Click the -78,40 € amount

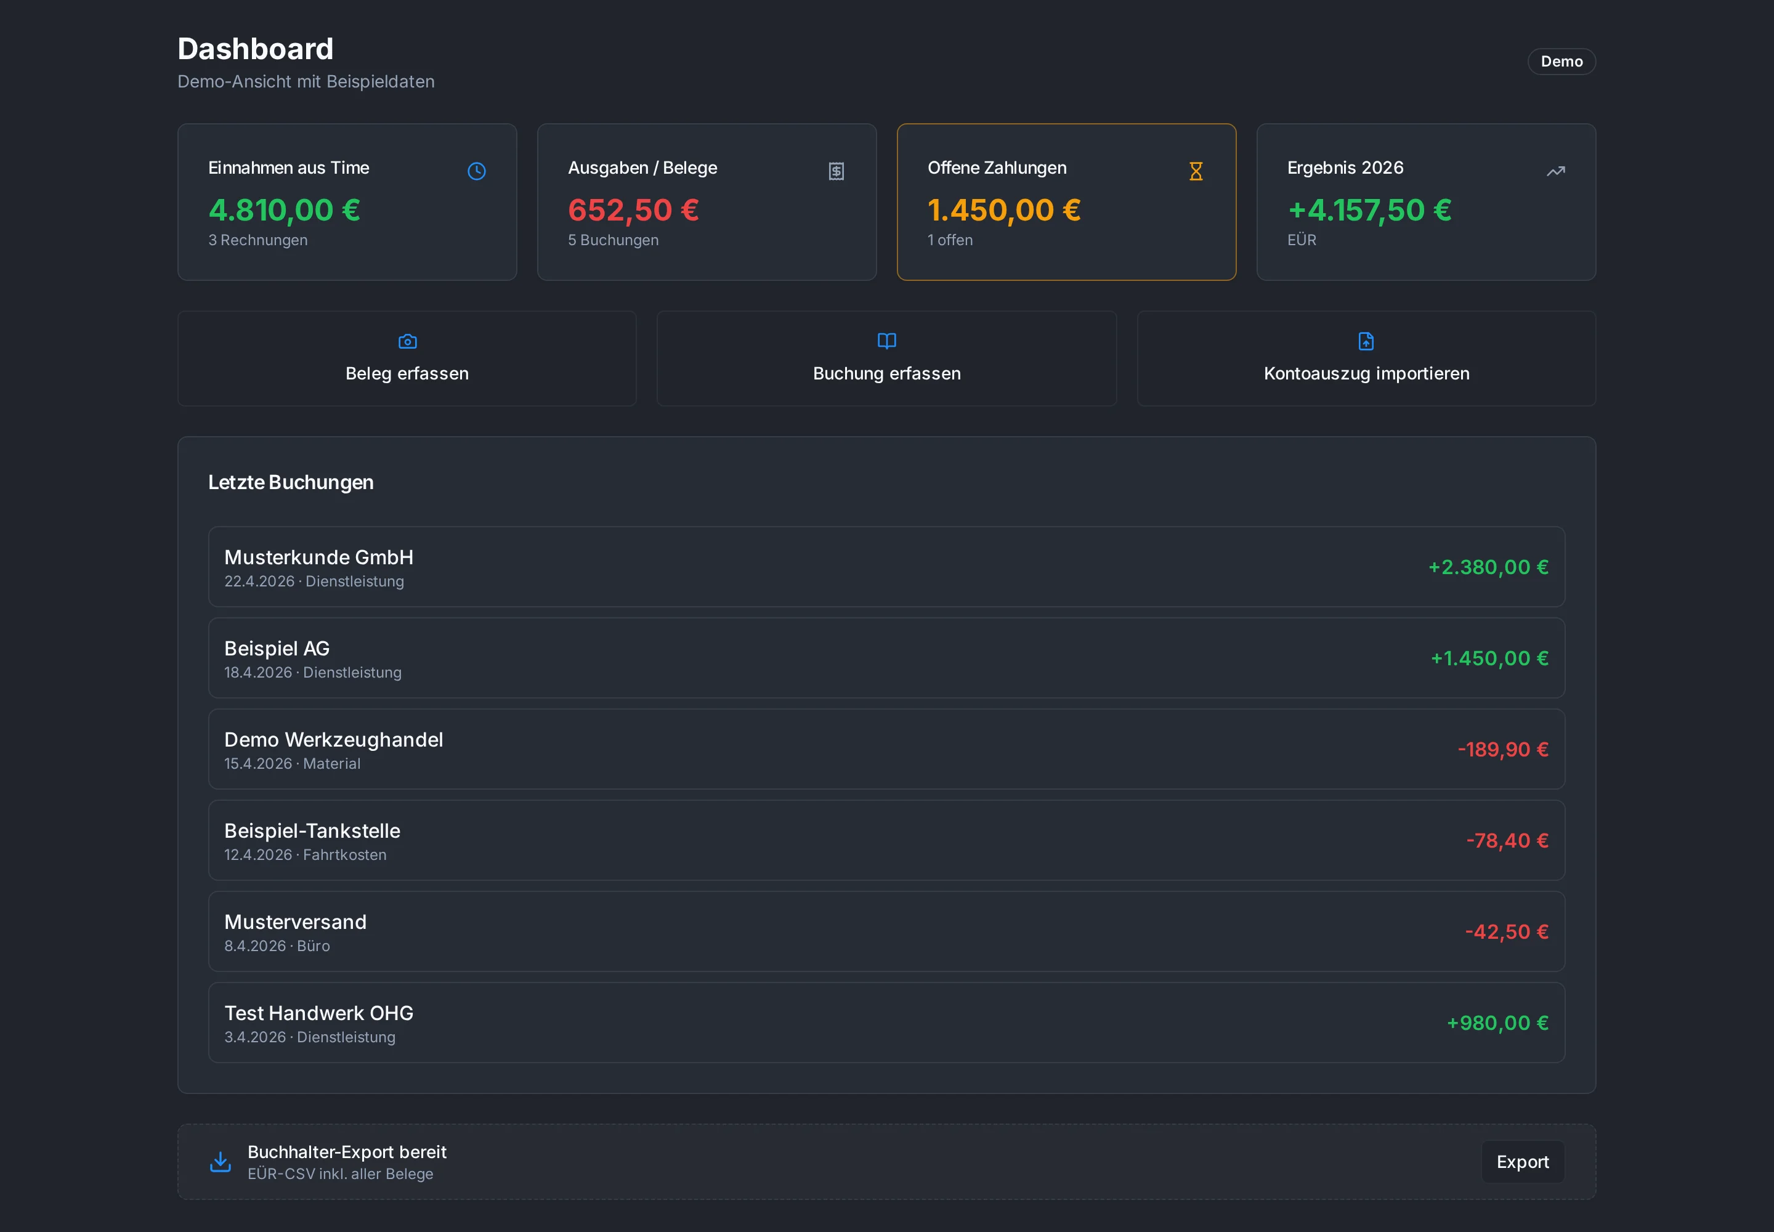pos(1508,841)
